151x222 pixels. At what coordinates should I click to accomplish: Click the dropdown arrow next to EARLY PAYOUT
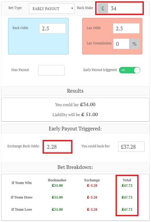pyautogui.click(x=72, y=8)
